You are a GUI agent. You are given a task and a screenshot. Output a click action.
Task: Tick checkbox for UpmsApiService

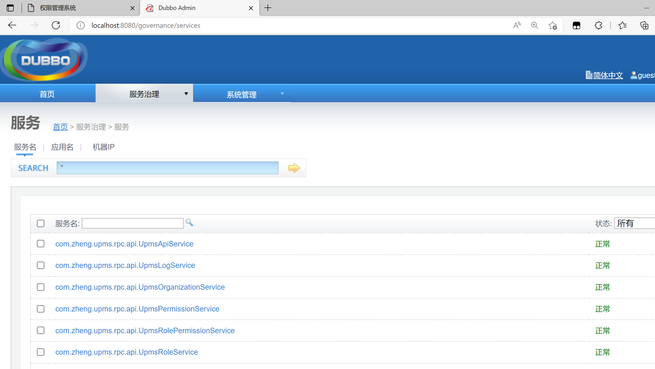click(x=40, y=244)
